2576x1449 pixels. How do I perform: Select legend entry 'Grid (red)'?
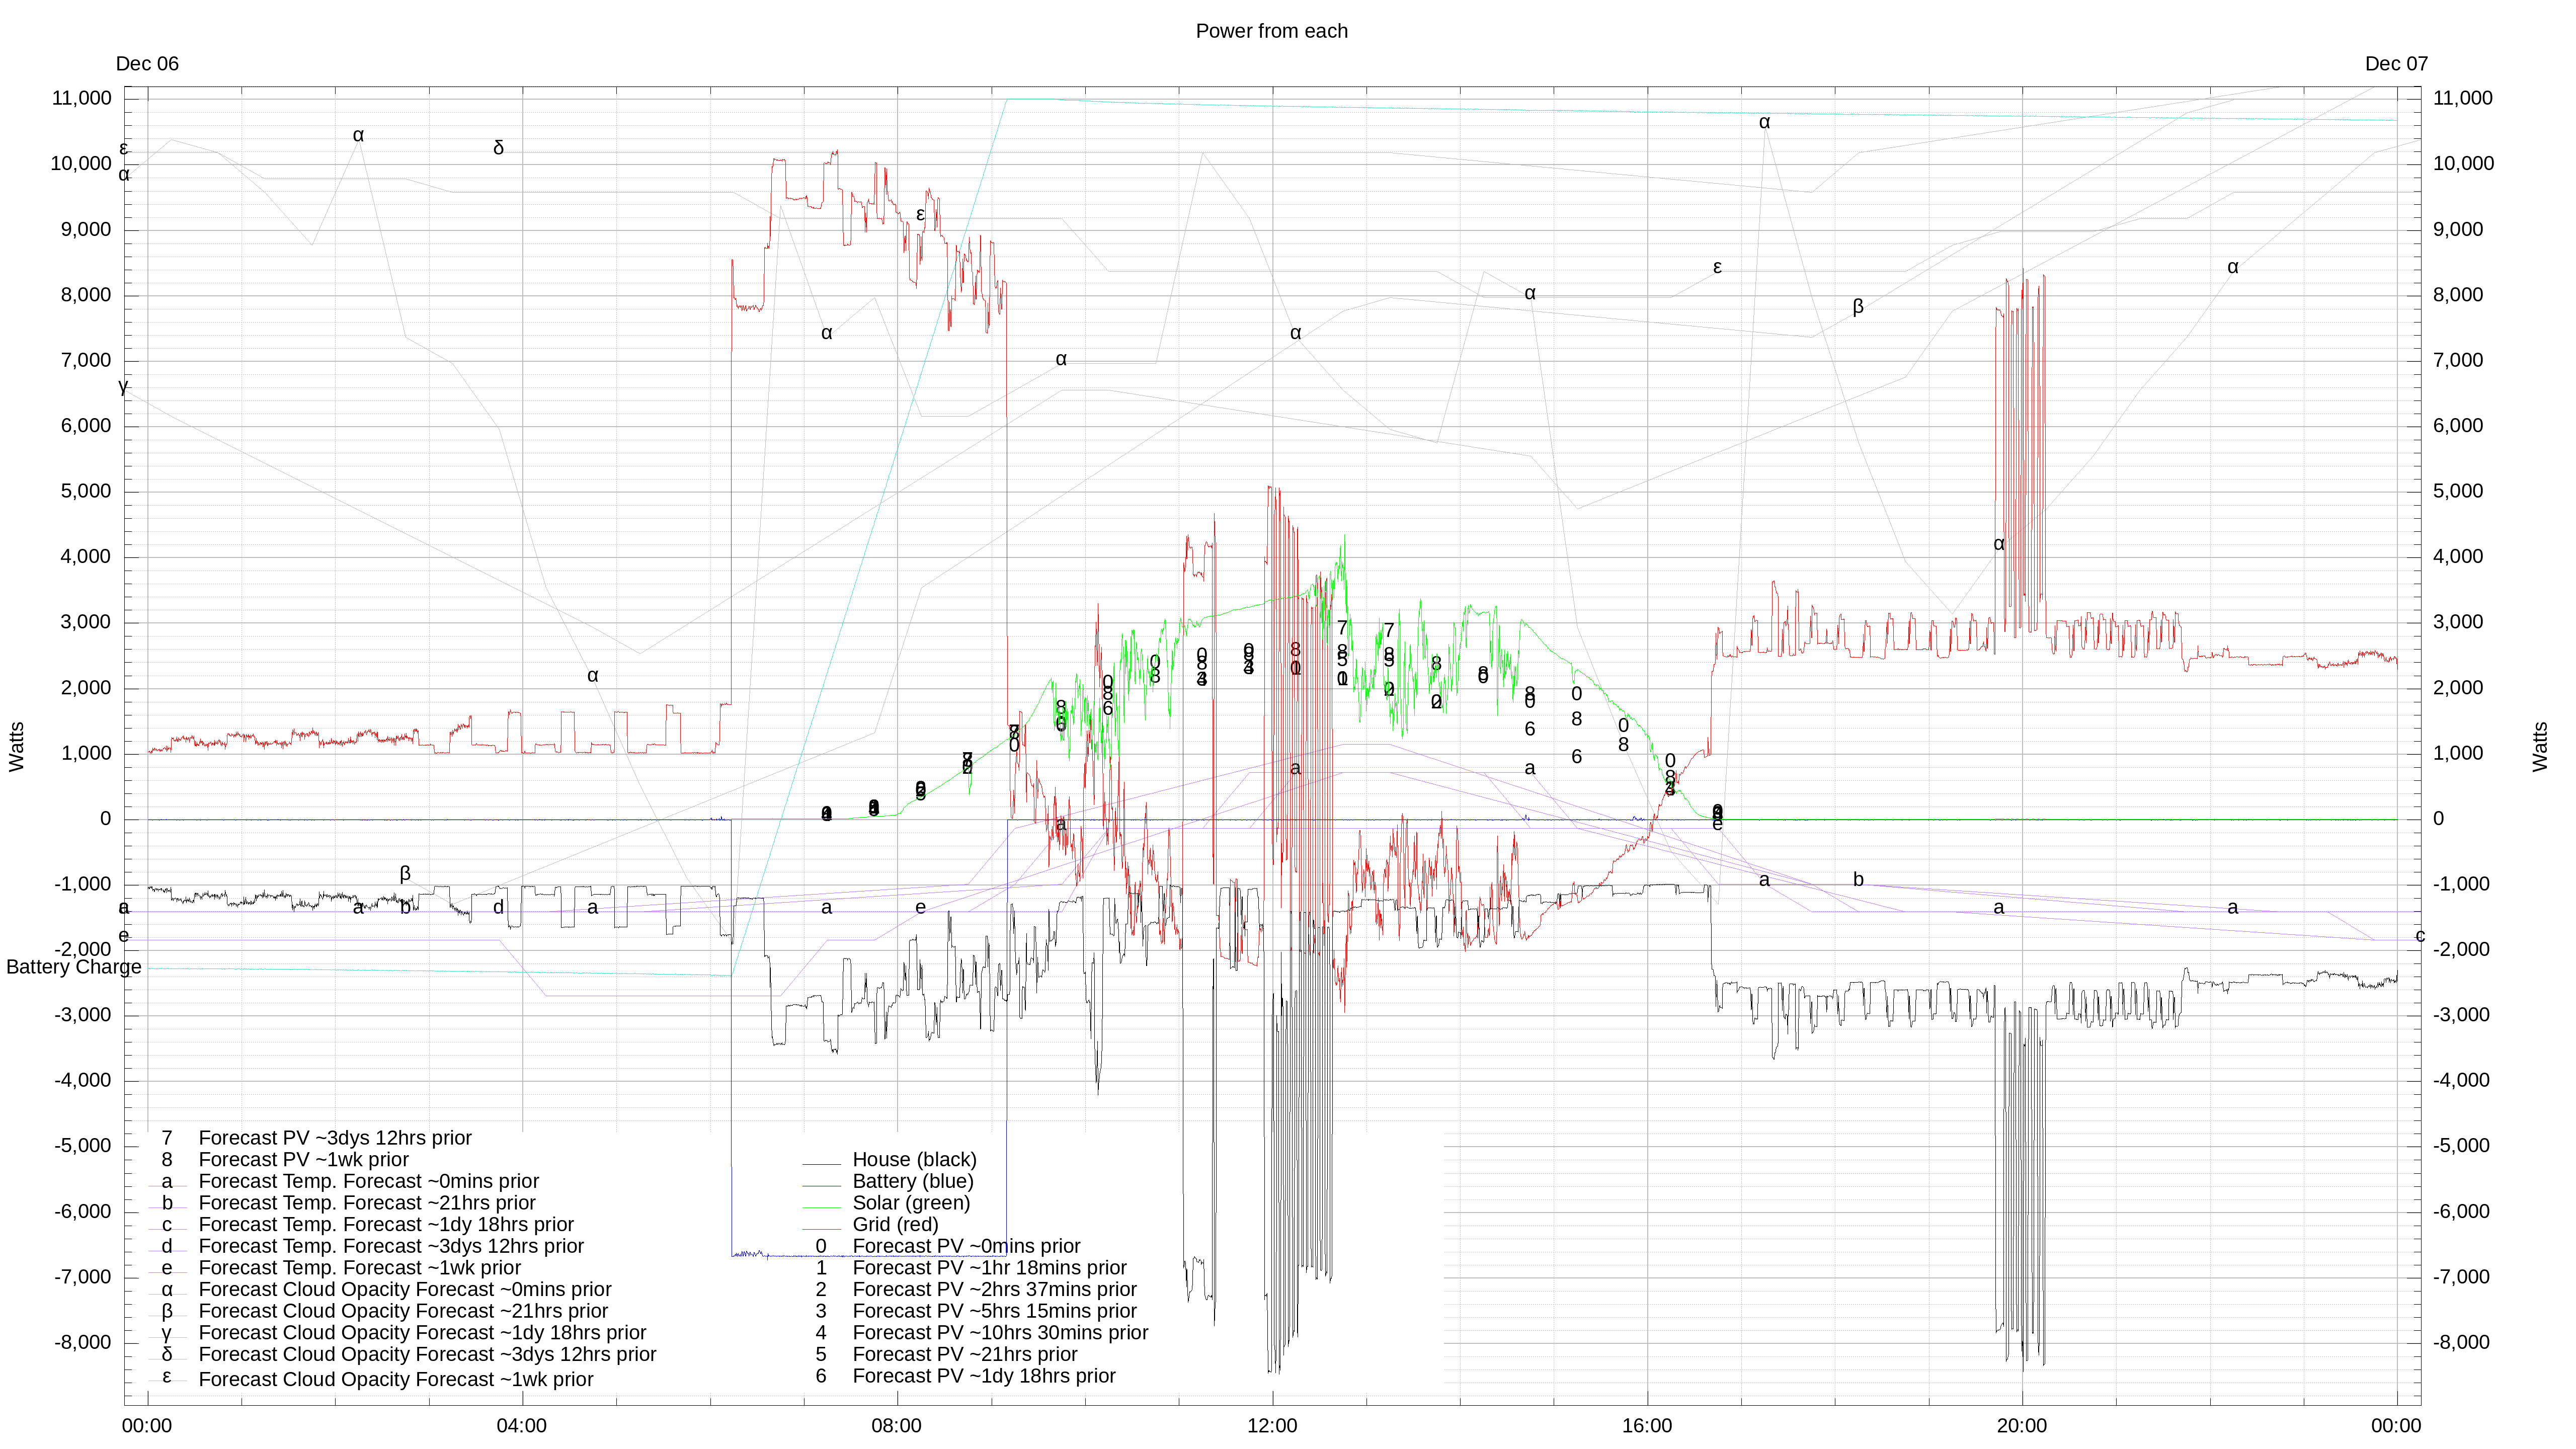click(x=895, y=1225)
